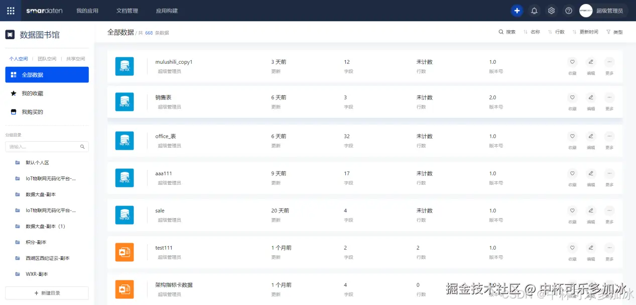This screenshot has height=305, width=636.
Task: Edit the office_表 dataset
Action: 591,136
